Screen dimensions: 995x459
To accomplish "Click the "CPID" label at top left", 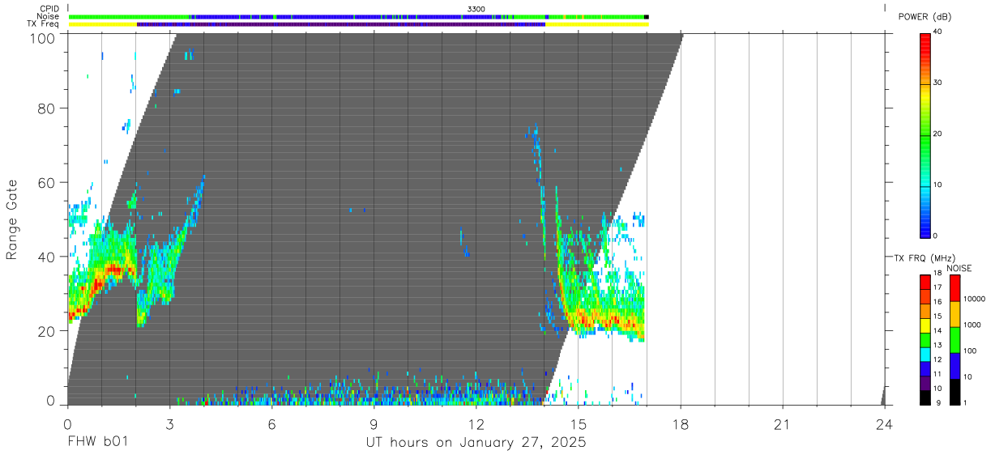I will pyautogui.click(x=50, y=9).
